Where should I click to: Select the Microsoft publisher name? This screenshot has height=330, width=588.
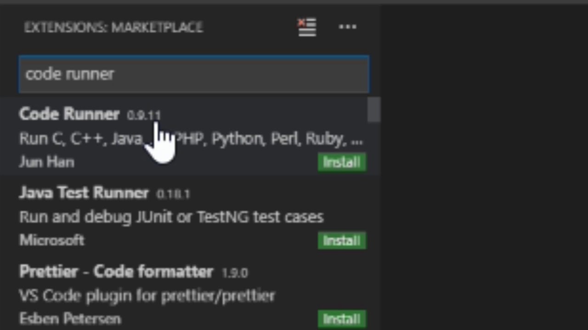(x=51, y=240)
